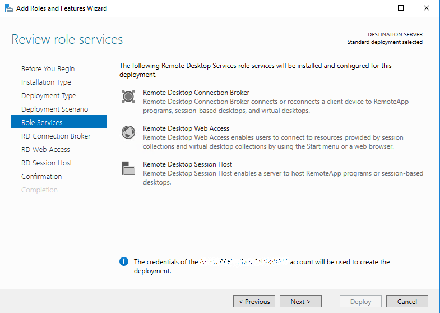Select the highlighted Role Services step
This screenshot has width=440, height=313.
pyautogui.click(x=59, y=122)
